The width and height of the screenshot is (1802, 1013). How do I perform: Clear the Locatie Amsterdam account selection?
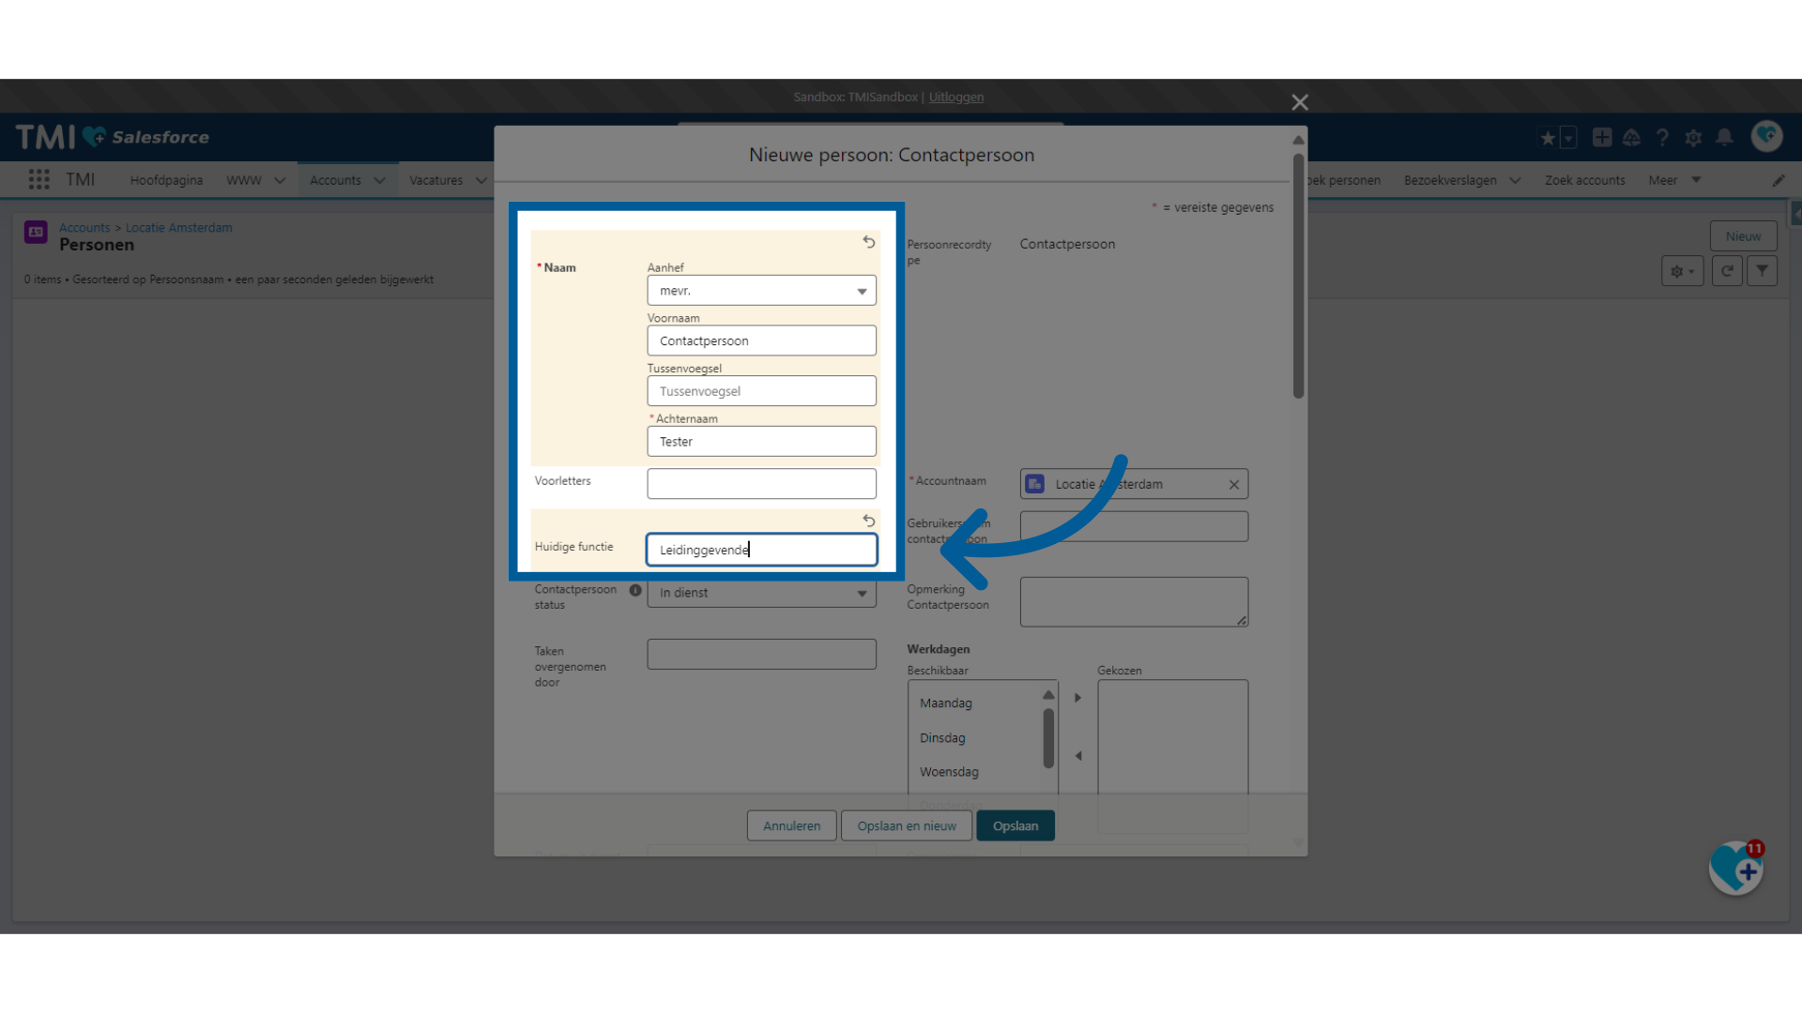point(1234,485)
